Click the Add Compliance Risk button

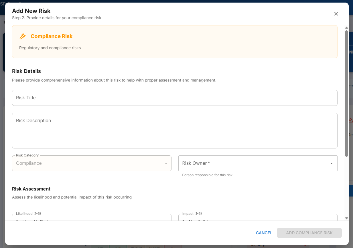coord(309,233)
